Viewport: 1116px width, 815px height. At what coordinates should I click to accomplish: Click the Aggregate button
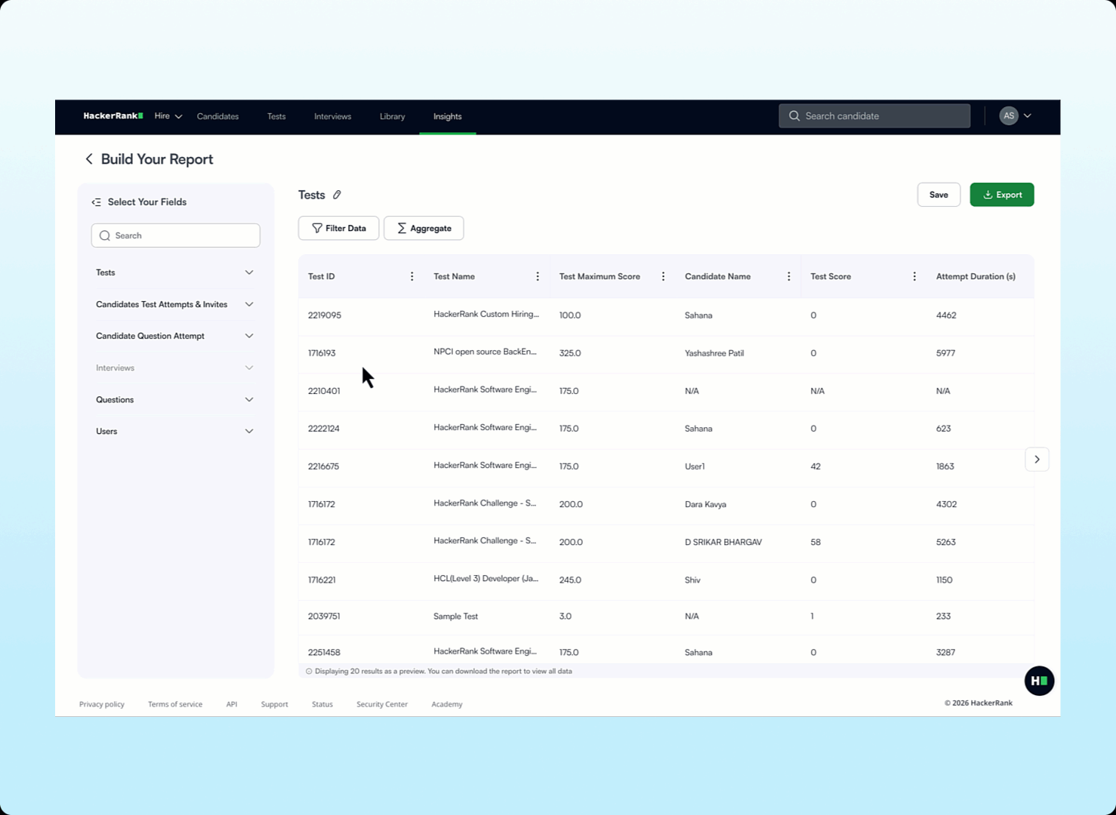point(424,228)
